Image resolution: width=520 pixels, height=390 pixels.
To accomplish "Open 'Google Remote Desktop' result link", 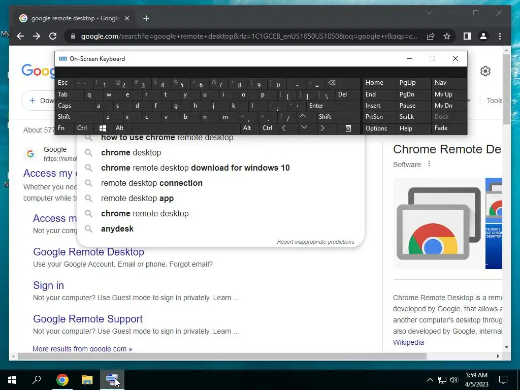I will pos(88,252).
